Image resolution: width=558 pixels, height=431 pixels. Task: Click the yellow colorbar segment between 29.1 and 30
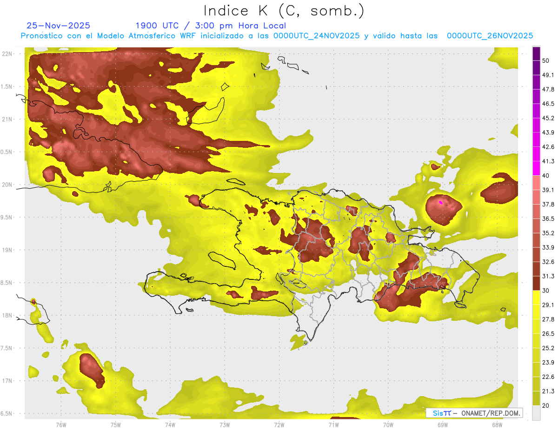pos(536,298)
